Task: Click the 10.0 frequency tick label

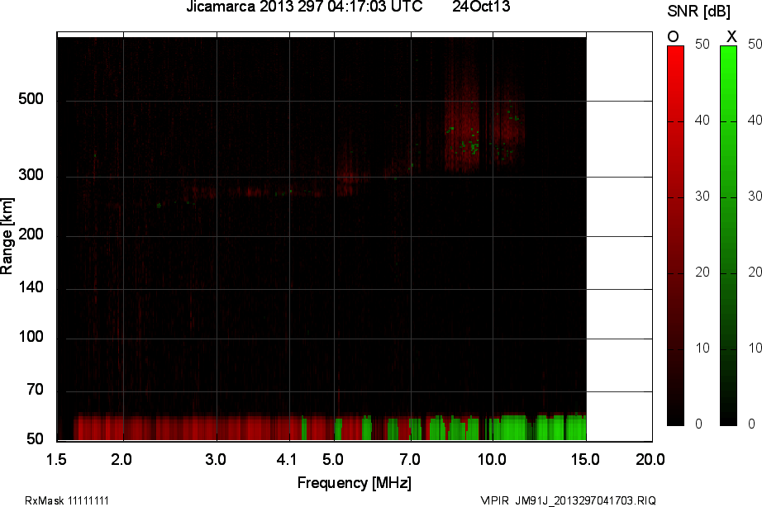Action: coord(492,458)
